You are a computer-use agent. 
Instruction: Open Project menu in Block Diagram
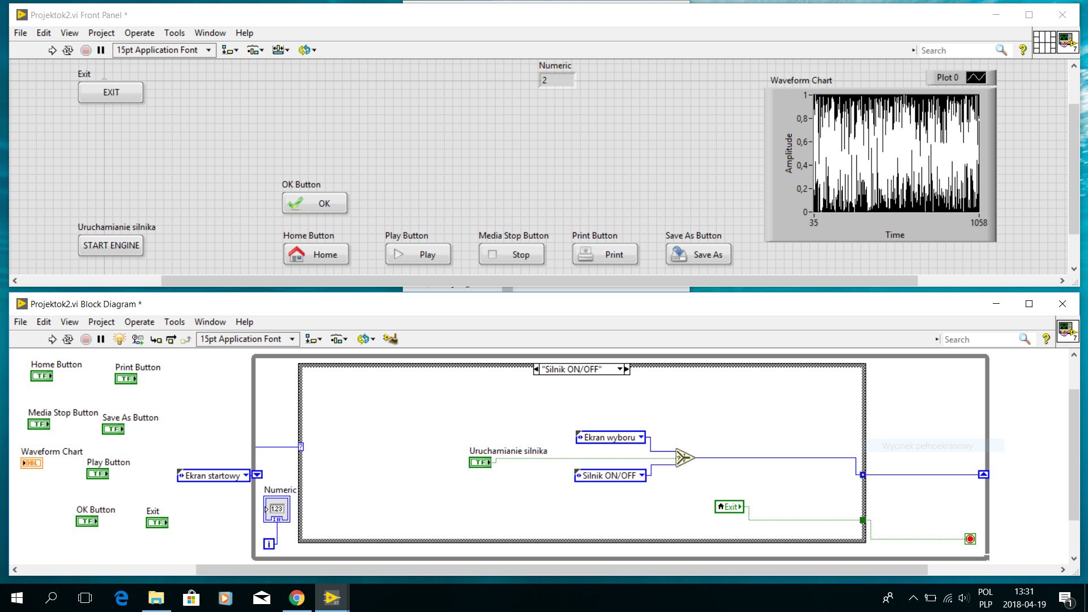point(101,322)
